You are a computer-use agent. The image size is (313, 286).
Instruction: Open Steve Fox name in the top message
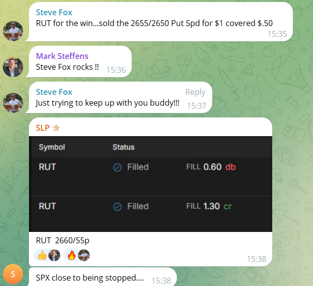(x=54, y=12)
